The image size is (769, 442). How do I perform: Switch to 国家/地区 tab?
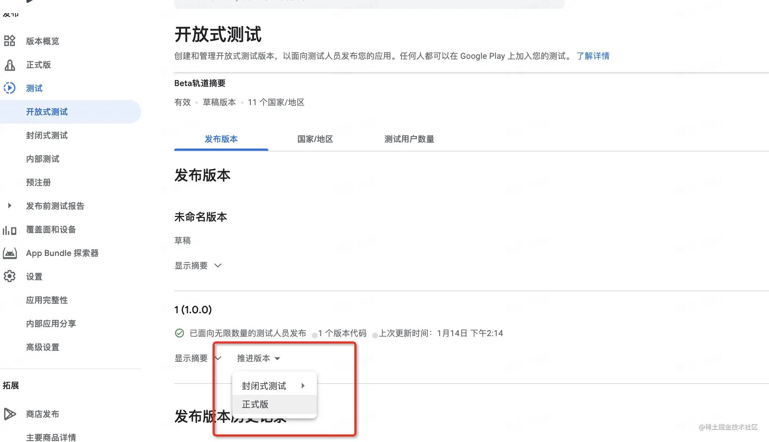(x=315, y=139)
